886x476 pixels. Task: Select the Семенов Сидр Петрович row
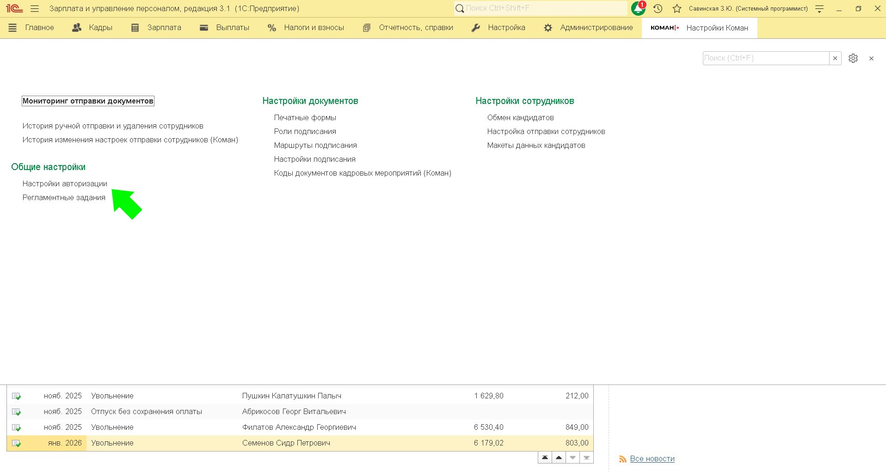pyautogui.click(x=286, y=443)
